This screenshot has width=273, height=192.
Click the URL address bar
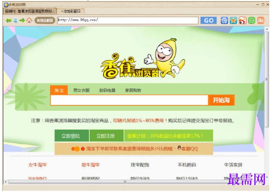(128, 20)
